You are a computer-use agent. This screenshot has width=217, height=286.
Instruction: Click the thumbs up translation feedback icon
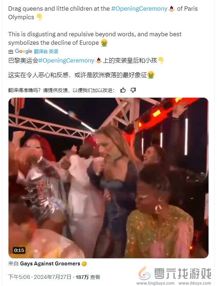(123, 90)
